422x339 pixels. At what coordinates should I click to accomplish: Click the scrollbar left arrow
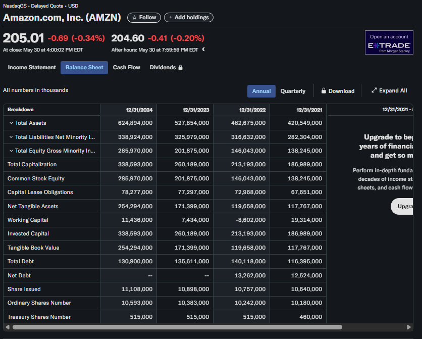[x=8, y=327]
